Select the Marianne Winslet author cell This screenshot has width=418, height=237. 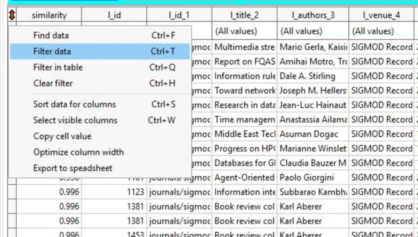tap(313, 148)
